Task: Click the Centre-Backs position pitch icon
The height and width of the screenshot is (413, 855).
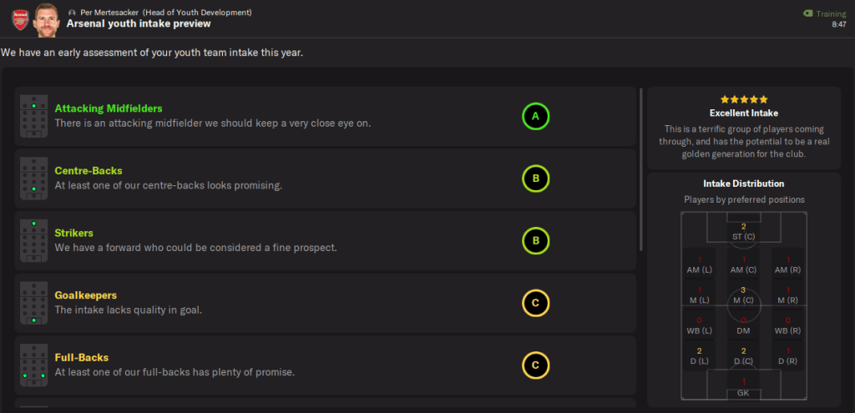Action: (x=33, y=179)
